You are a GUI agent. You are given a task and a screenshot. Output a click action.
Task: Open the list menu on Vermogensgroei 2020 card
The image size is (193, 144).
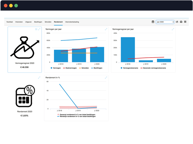[36, 29]
